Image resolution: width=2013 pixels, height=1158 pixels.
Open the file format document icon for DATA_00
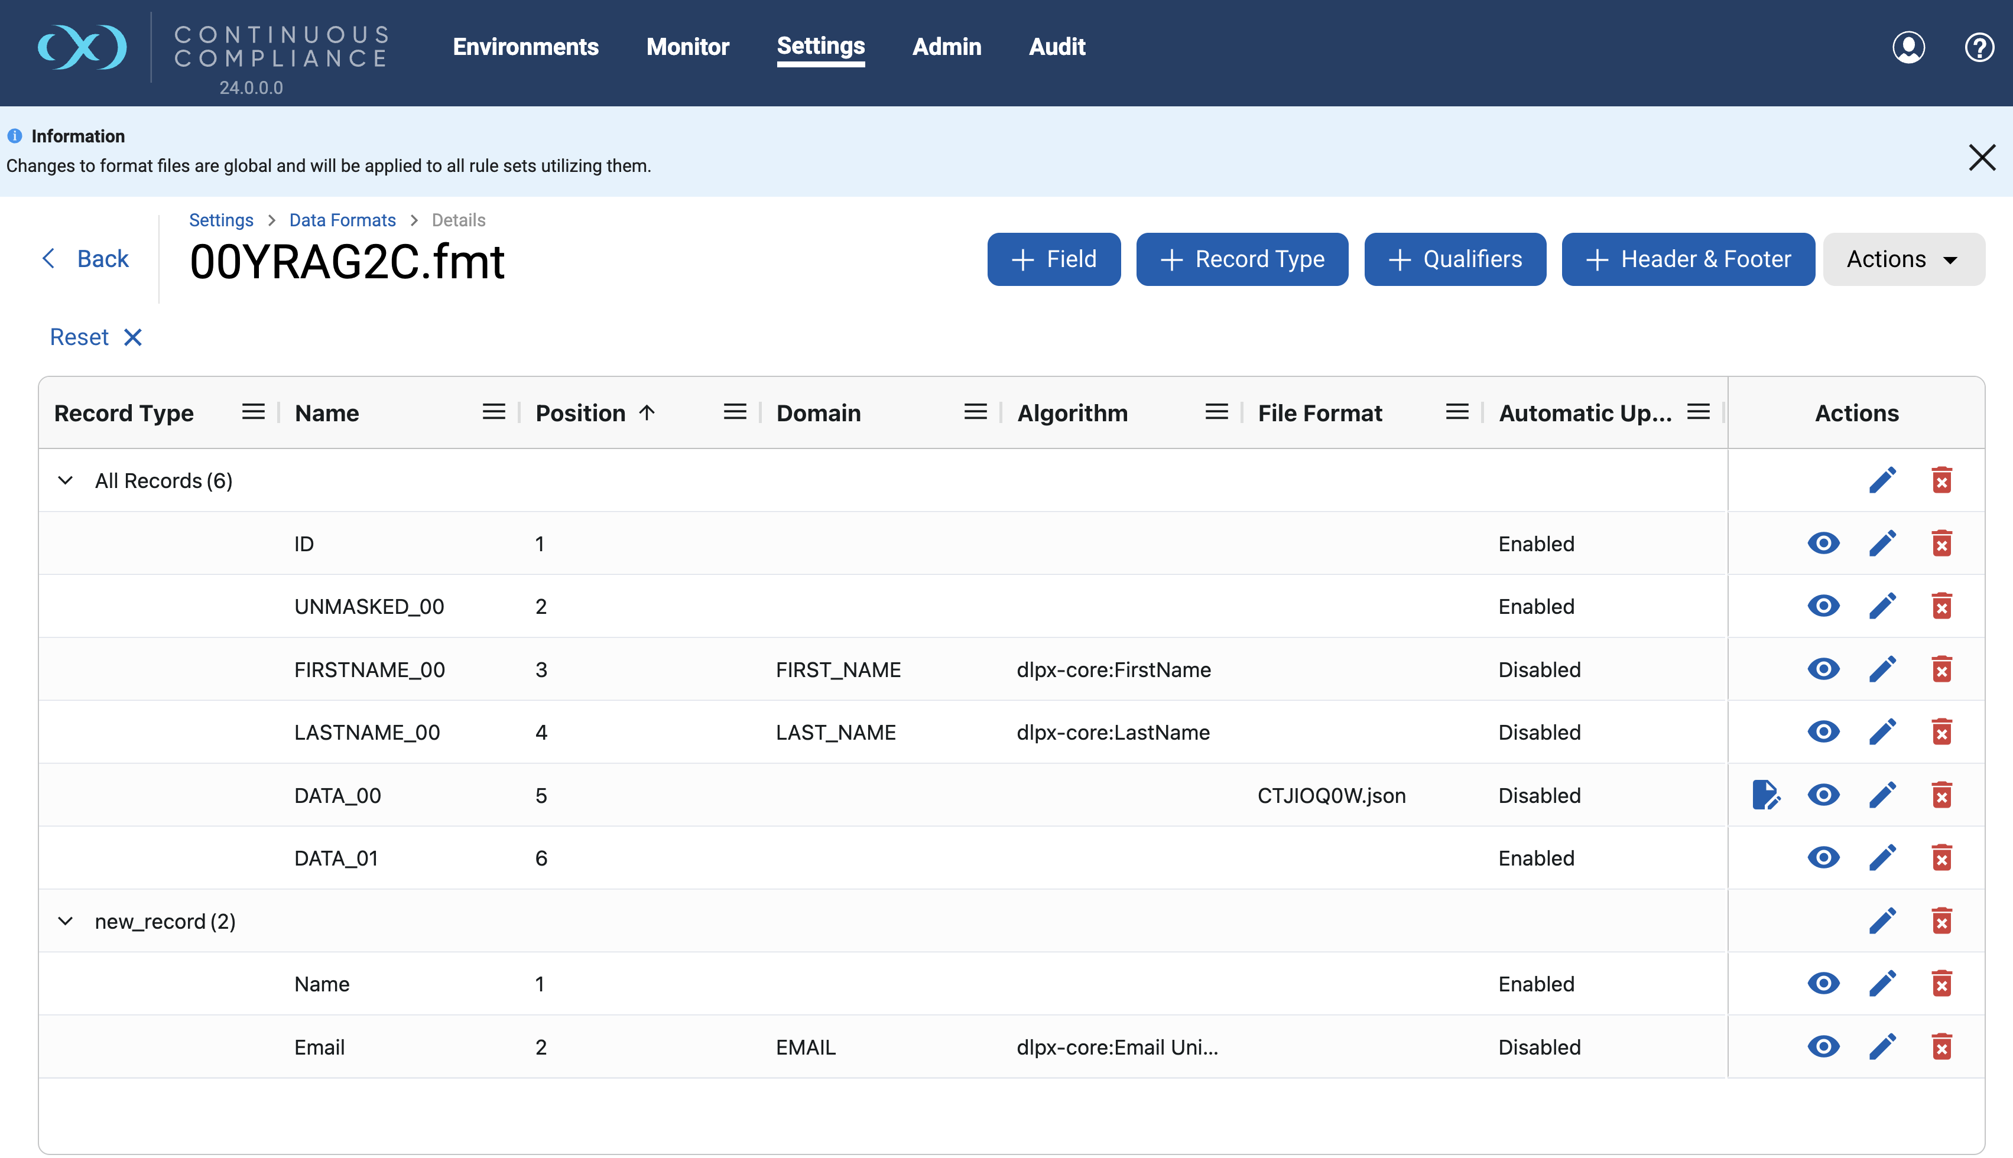point(1767,795)
